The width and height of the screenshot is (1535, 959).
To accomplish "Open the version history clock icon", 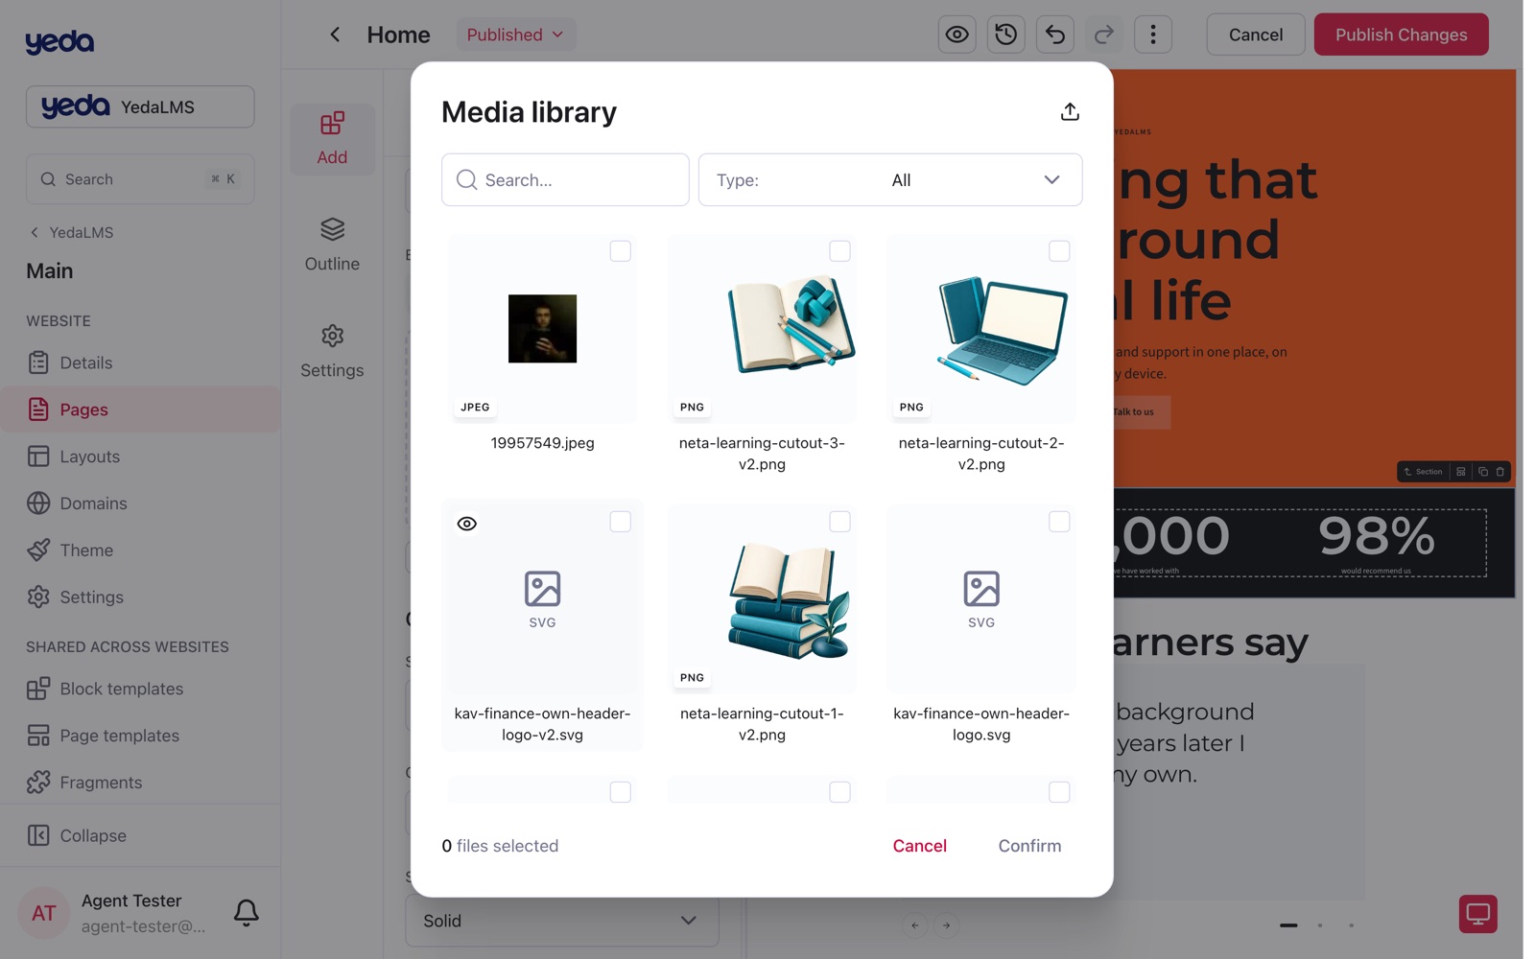I will (x=1005, y=35).
